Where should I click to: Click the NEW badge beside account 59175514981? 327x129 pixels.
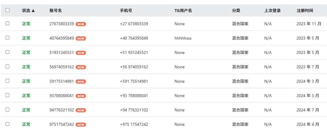pos(81,82)
